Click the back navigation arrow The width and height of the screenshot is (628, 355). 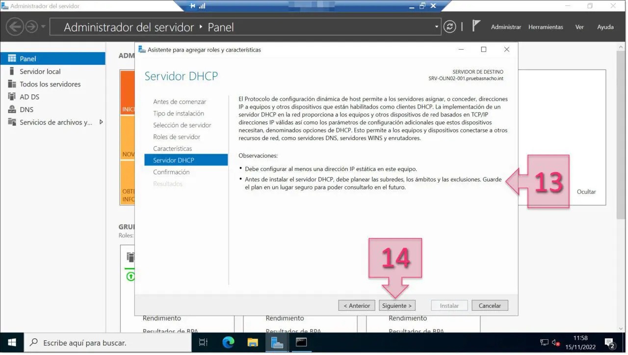(x=15, y=27)
